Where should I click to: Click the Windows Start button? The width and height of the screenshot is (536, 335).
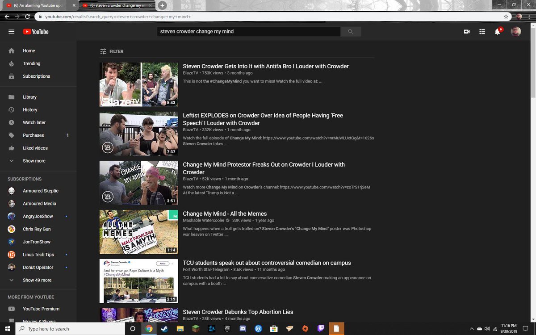(x=7, y=329)
